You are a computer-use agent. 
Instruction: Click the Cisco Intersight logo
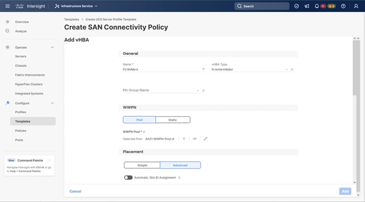point(30,6)
